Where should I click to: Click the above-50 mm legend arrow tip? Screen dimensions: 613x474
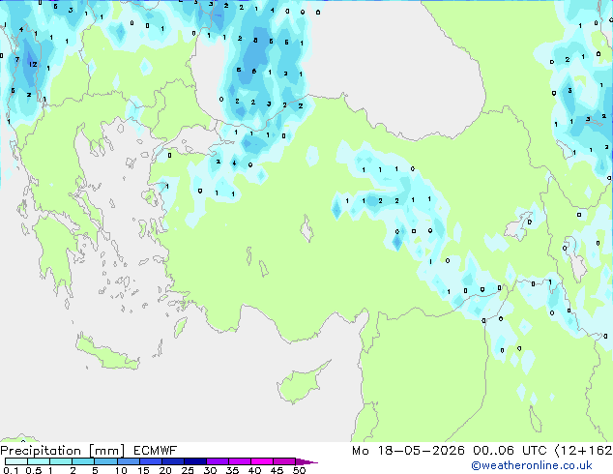tap(306, 461)
